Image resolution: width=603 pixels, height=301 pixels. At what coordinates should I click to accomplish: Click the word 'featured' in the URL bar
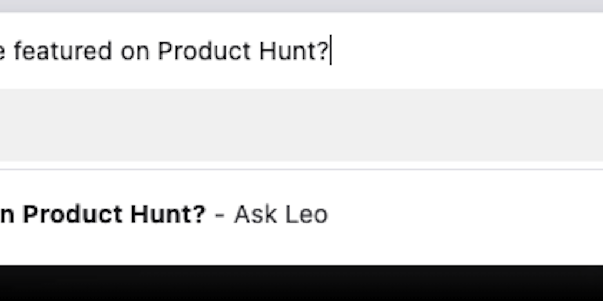click(x=62, y=51)
